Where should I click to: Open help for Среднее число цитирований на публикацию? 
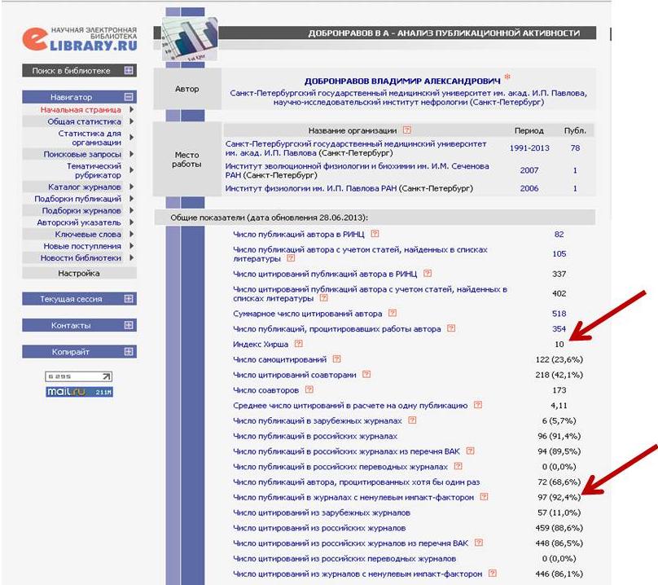click(478, 405)
